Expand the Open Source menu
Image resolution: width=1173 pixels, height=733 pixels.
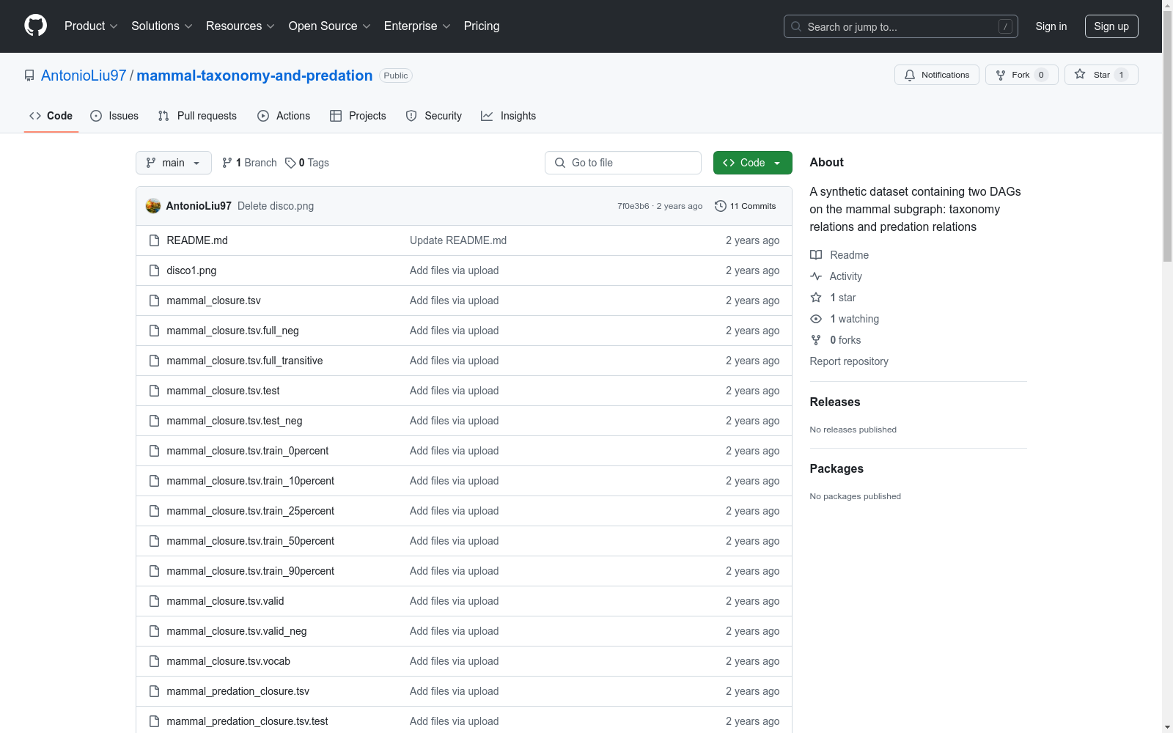click(330, 26)
